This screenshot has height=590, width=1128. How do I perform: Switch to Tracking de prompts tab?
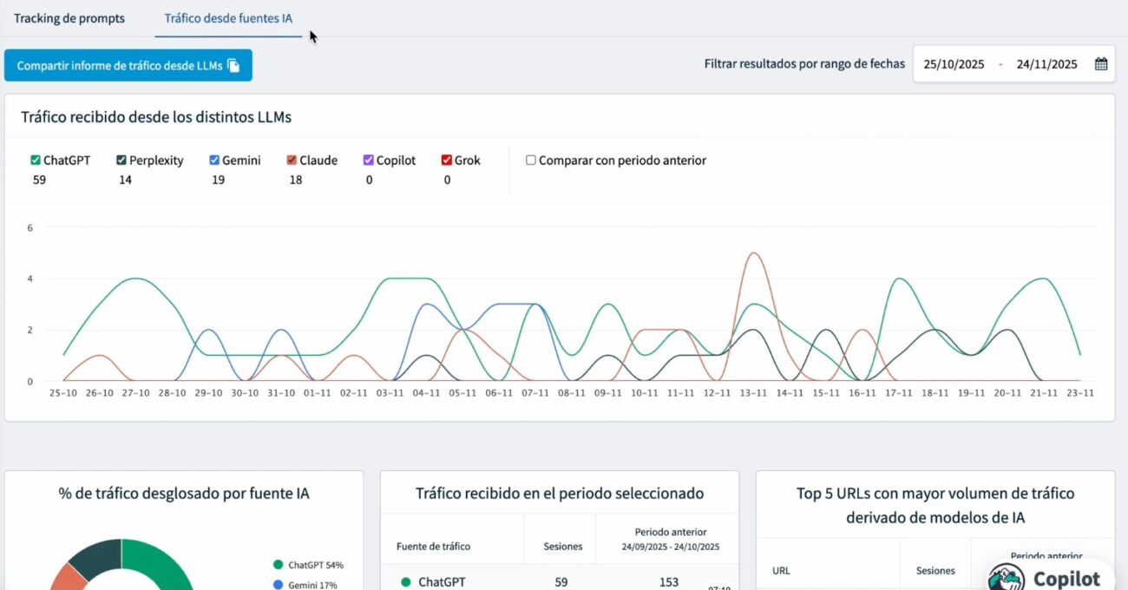point(69,18)
